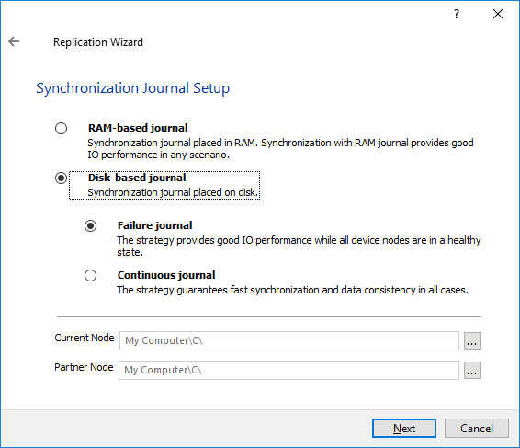Click the Disk-based journal label text
This screenshot has width=520, height=448.
pos(137,178)
